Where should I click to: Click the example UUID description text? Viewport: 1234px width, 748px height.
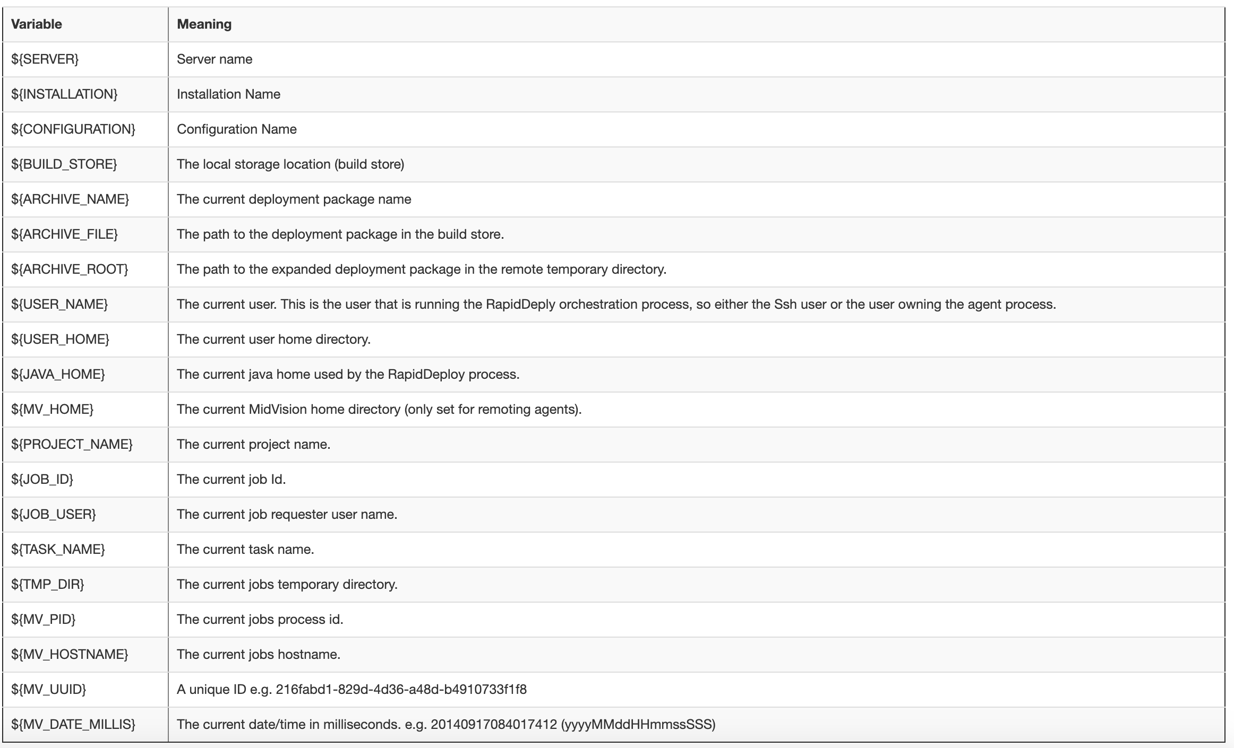point(352,690)
